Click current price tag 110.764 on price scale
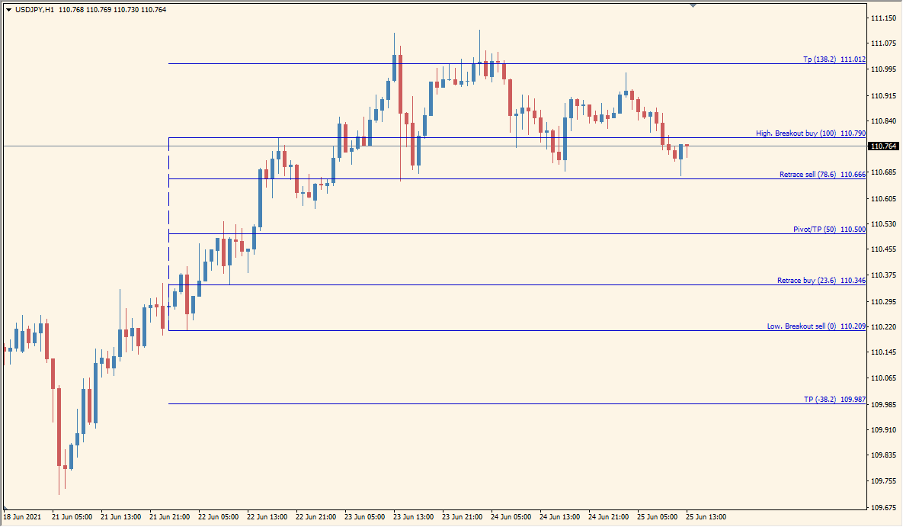Screen dimensions: 903x527 pos(883,146)
